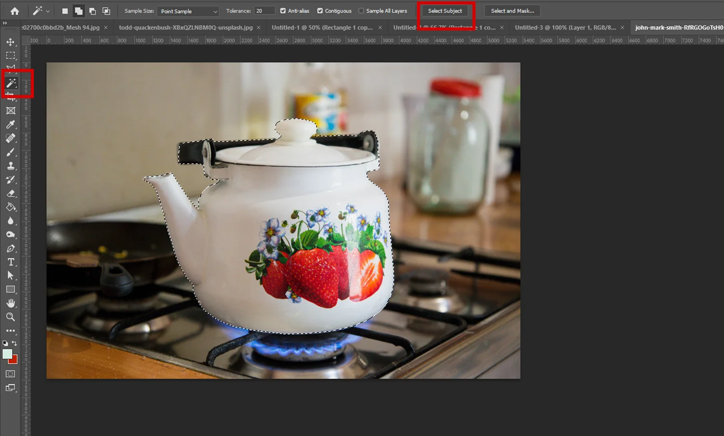The height and width of the screenshot is (436, 724).
Task: Switch to the todd-quackenbush unsplash tab
Action: pyautogui.click(x=185, y=28)
